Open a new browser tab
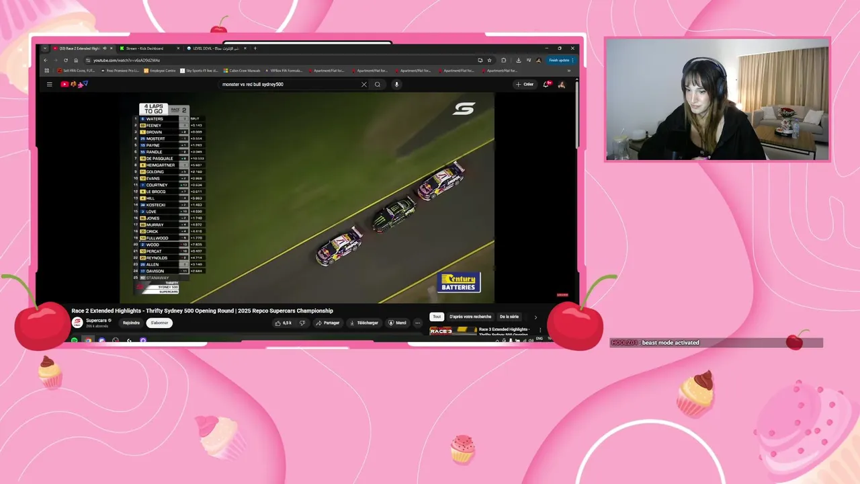This screenshot has width=860, height=484. coord(255,48)
